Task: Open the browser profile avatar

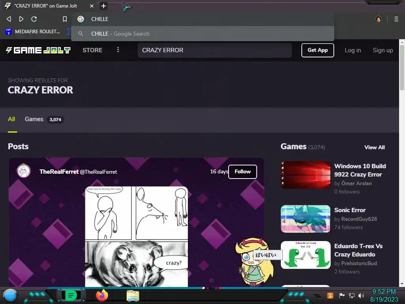Action: pyautogui.click(x=379, y=19)
